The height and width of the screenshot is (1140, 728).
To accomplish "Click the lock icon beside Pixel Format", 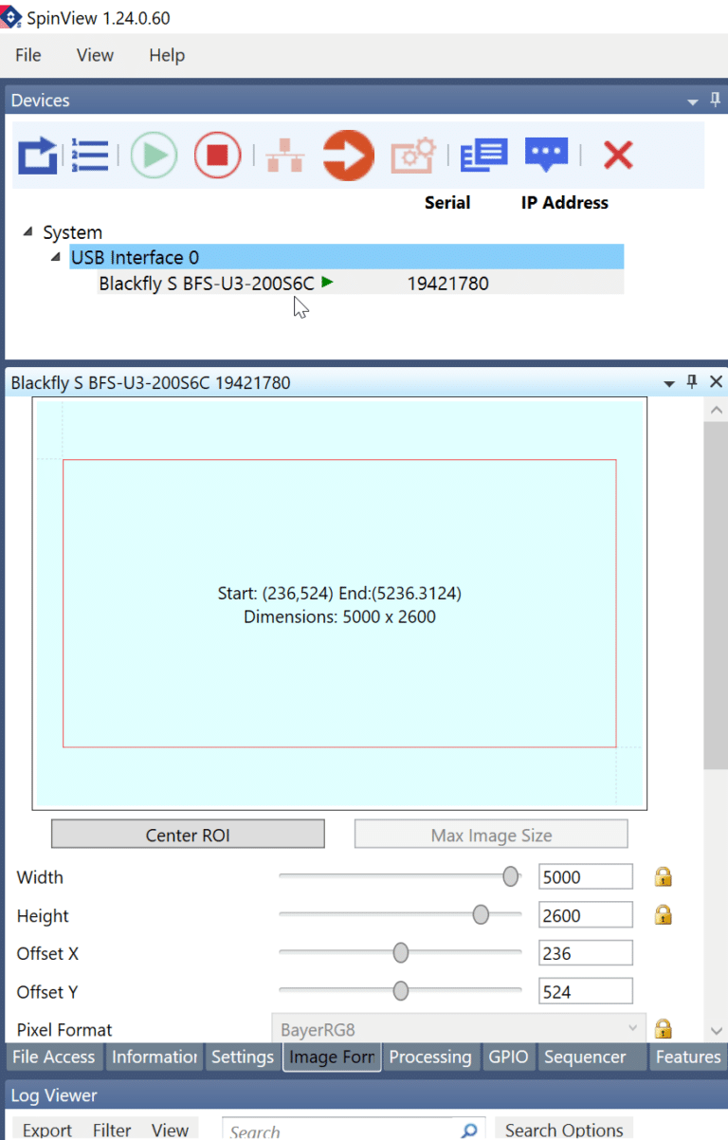I will coord(664,1029).
